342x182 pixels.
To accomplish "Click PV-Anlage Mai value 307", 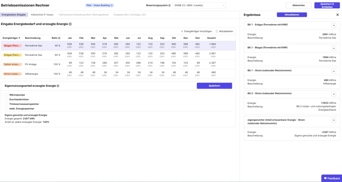I will 116,63.
